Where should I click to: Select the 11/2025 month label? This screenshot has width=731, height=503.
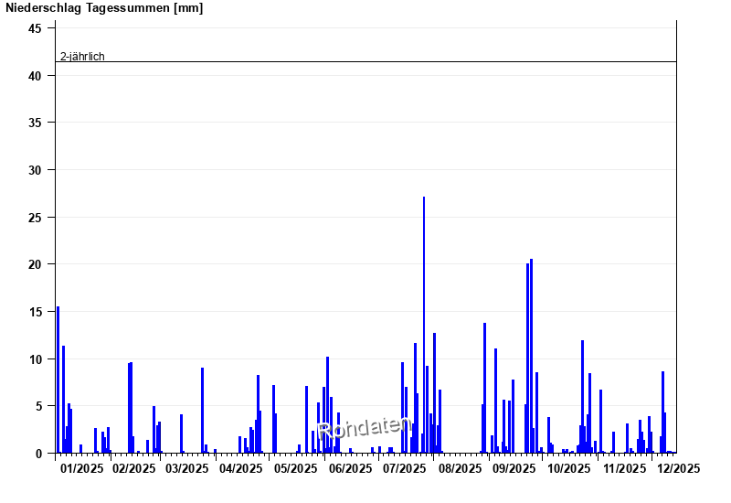point(624,469)
